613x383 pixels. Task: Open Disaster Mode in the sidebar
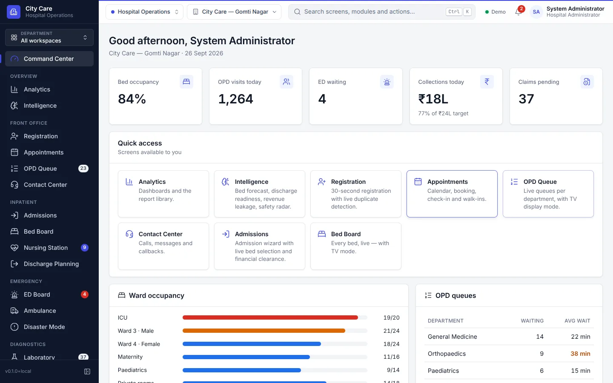coord(49,327)
